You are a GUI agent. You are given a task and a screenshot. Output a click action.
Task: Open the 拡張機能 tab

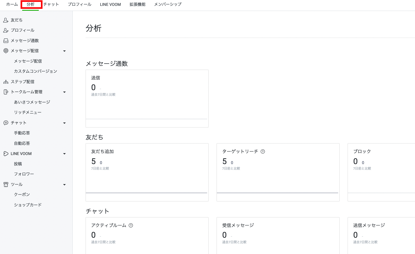[x=137, y=5]
